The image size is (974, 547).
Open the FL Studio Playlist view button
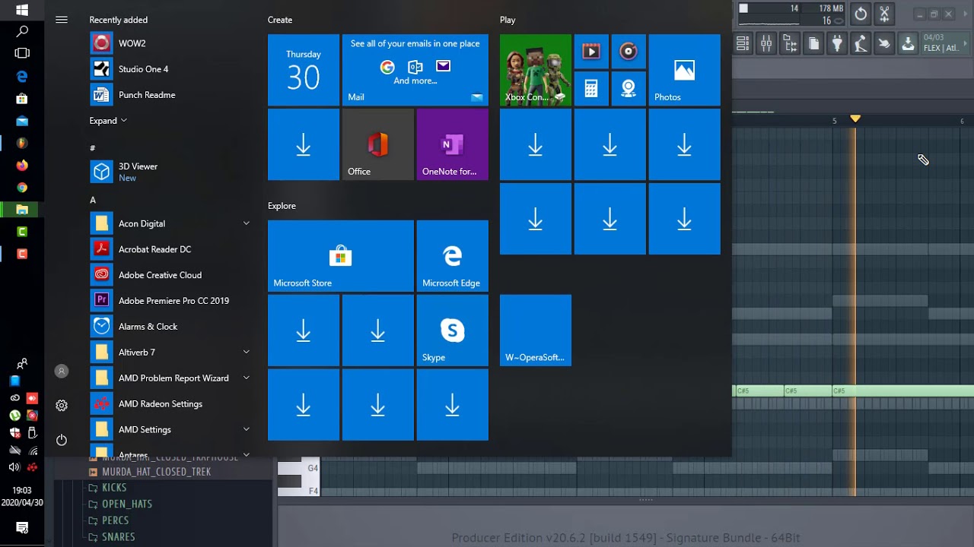(x=743, y=44)
